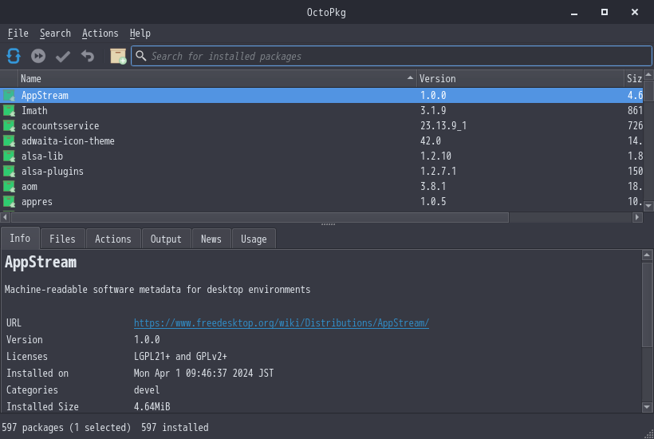Click the appres package status icon

point(10,202)
